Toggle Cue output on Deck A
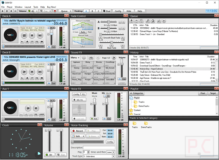Viewport: 219px width, 160px height. [x=53, y=47]
